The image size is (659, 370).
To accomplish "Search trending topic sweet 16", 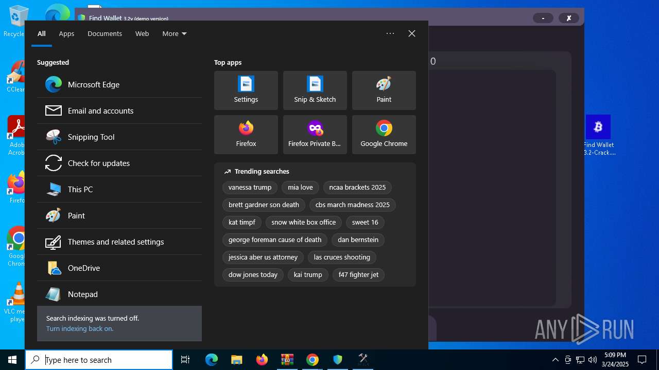I will (x=365, y=222).
